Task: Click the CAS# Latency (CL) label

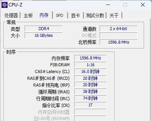Action: pyautogui.click(x=52, y=72)
